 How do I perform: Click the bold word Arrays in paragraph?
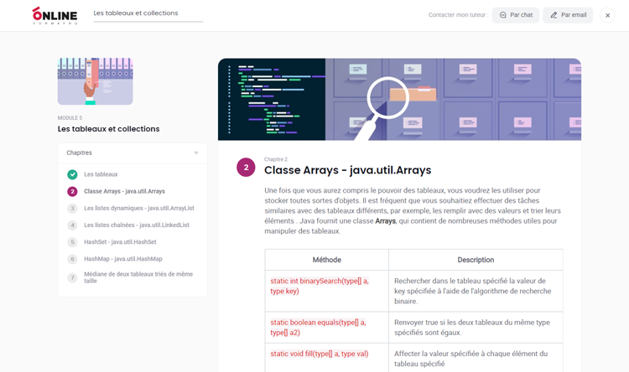385,221
